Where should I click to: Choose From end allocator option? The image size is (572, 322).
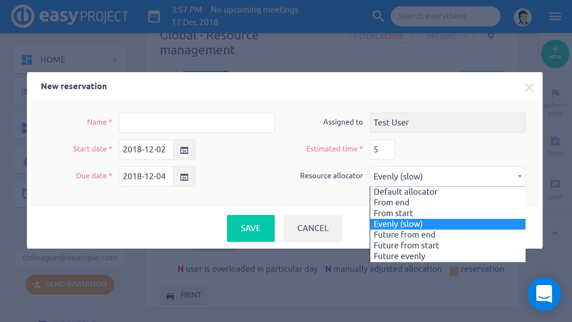point(391,202)
